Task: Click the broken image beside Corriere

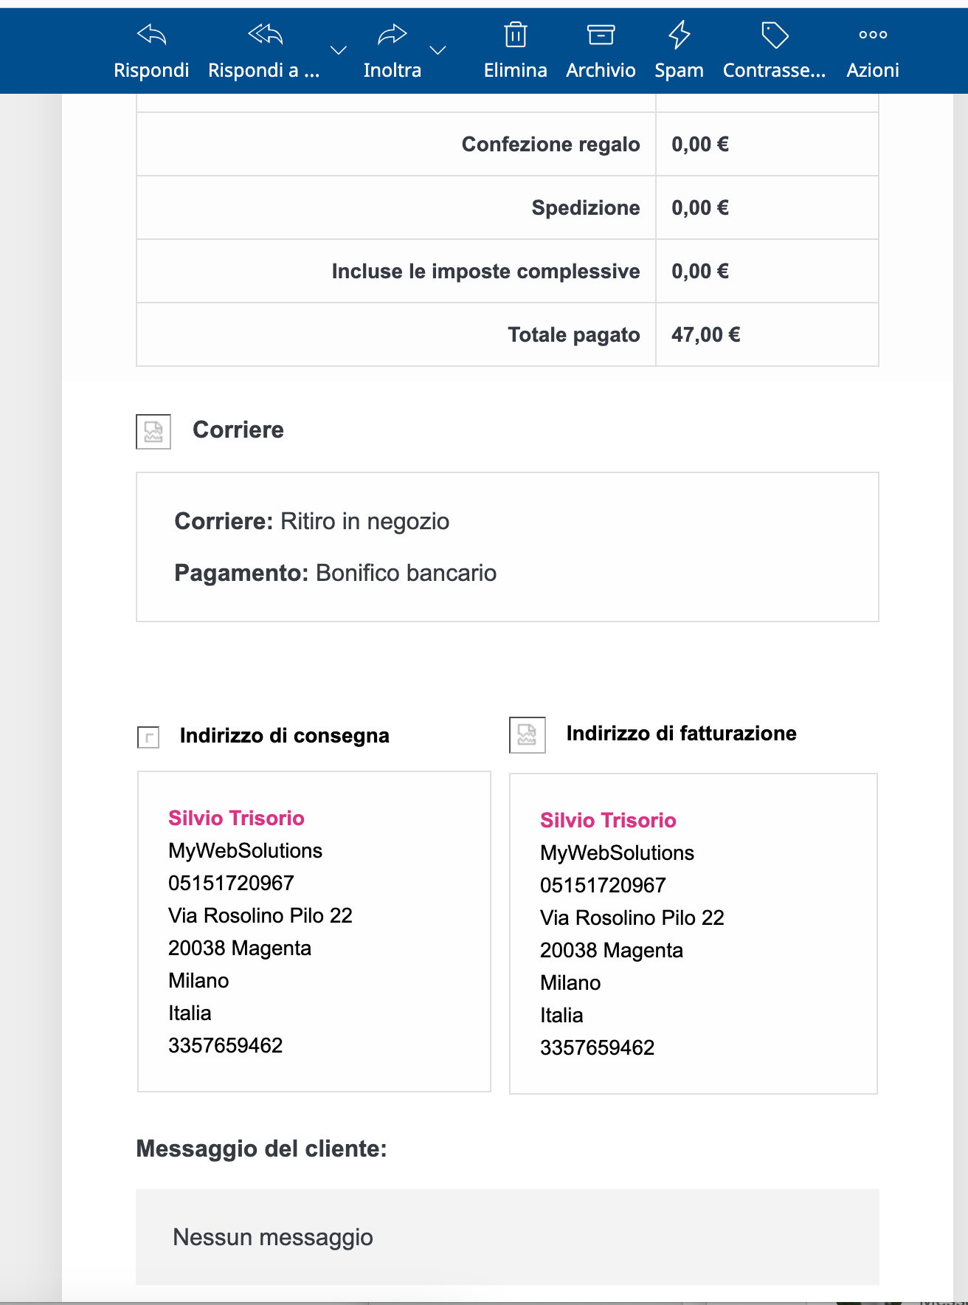Action: [153, 432]
